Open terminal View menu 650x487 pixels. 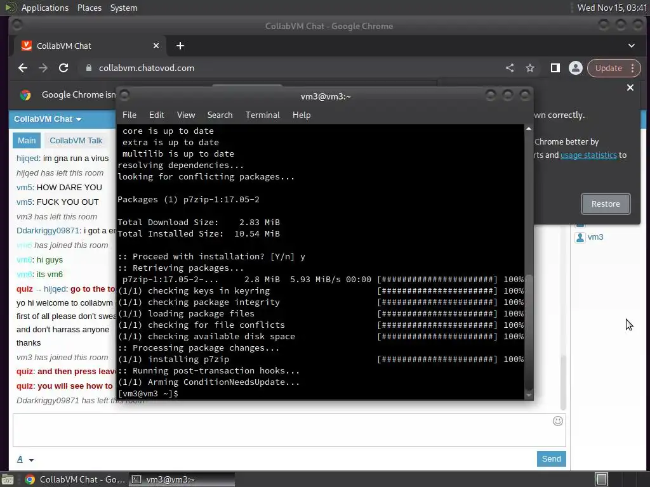[x=186, y=115]
